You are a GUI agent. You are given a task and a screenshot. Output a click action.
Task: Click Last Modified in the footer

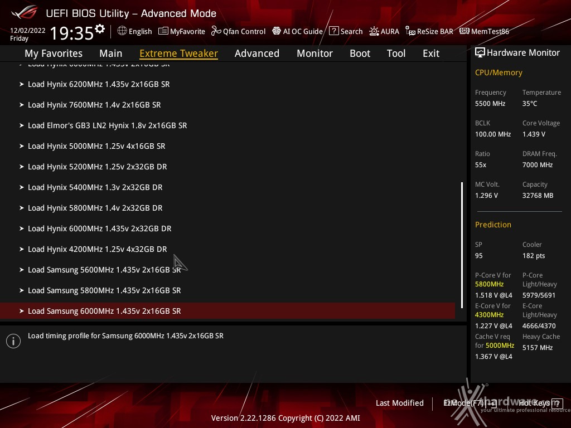[399, 403]
